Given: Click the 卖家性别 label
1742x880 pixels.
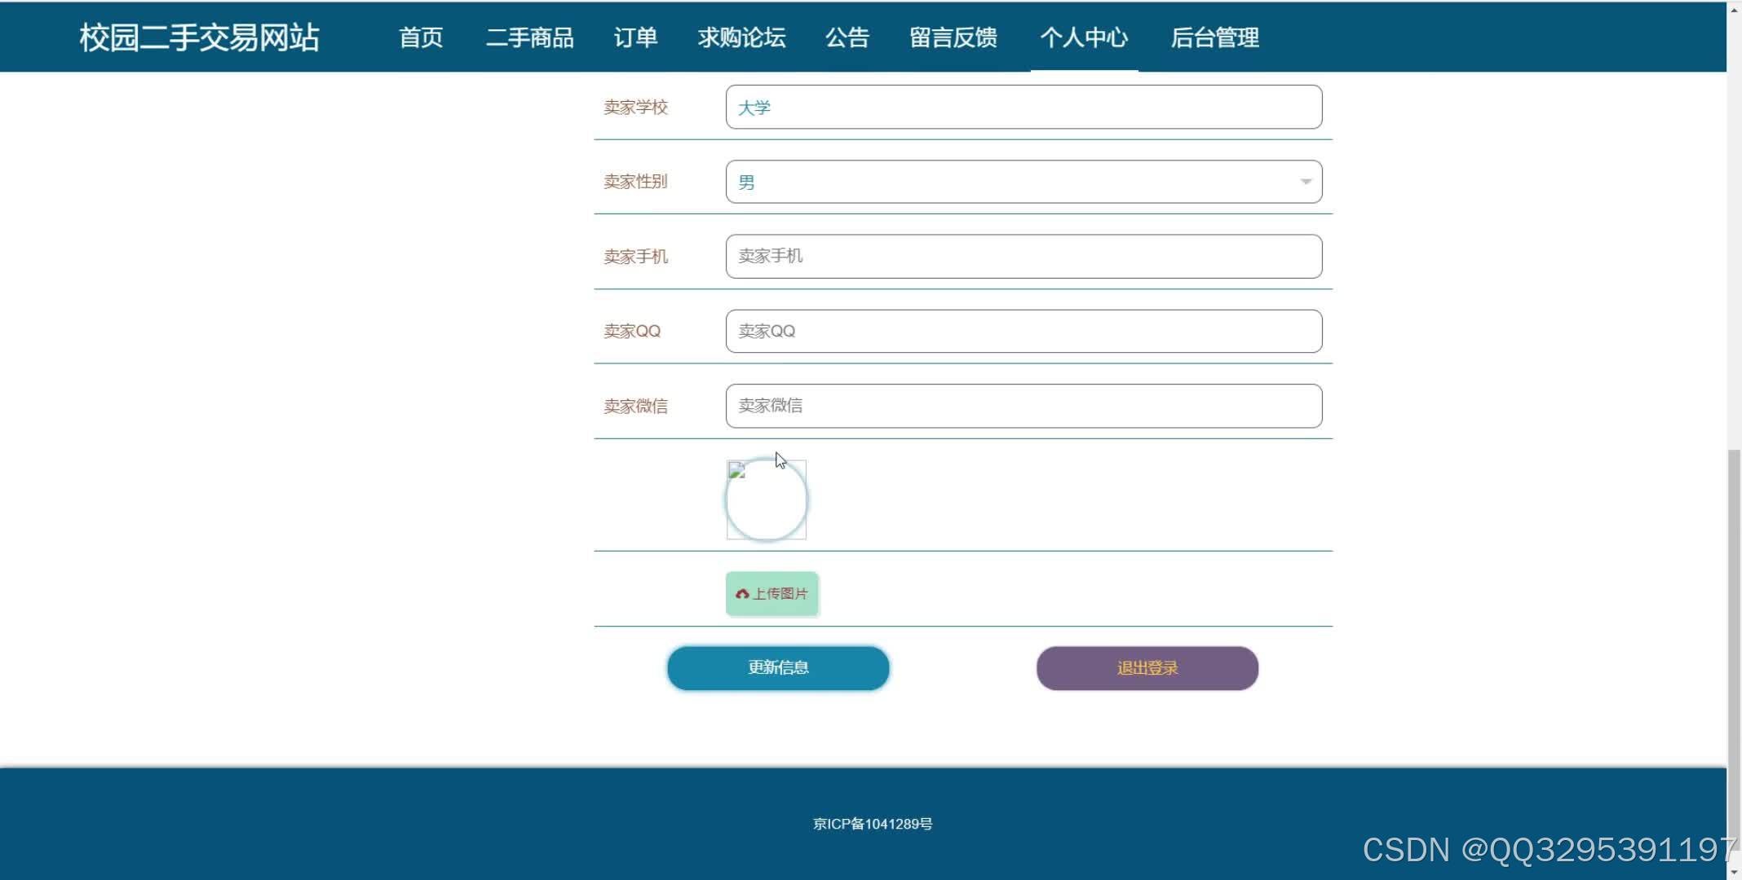Looking at the screenshot, I should (x=636, y=182).
